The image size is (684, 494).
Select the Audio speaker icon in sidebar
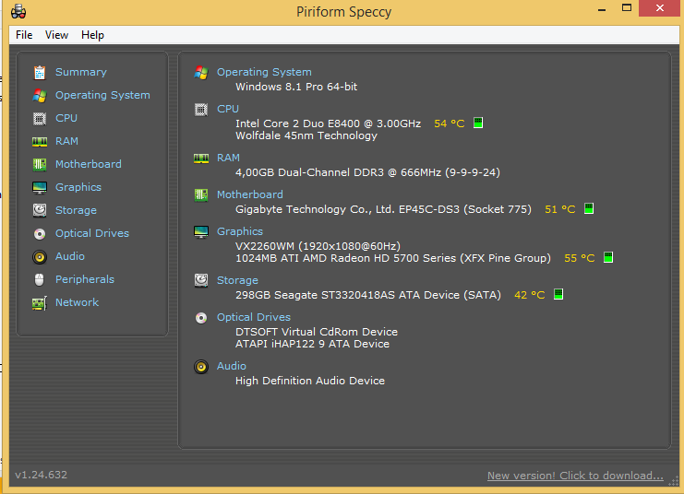pos(40,257)
